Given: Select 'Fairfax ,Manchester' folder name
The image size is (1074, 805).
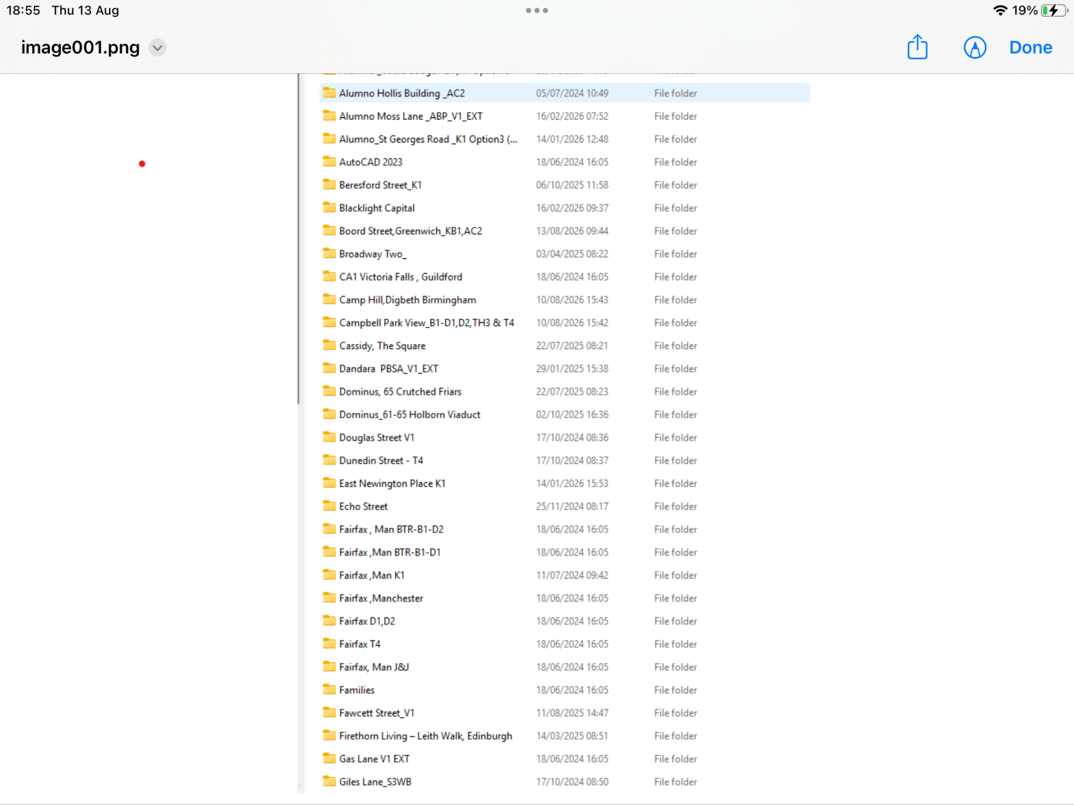Looking at the screenshot, I should point(381,598).
